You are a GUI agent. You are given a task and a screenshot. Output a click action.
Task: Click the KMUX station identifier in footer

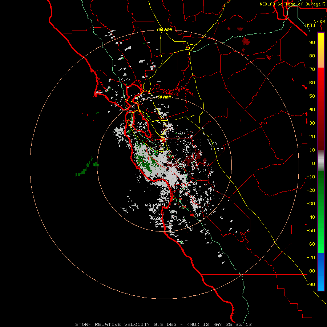pos(193,324)
